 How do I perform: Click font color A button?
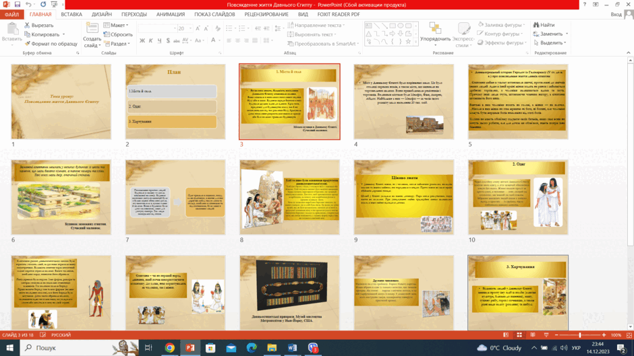pyautogui.click(x=213, y=40)
